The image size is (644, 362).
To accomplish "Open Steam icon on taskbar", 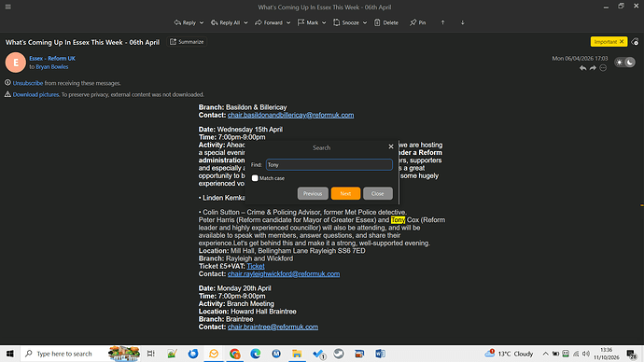I will point(339,354).
